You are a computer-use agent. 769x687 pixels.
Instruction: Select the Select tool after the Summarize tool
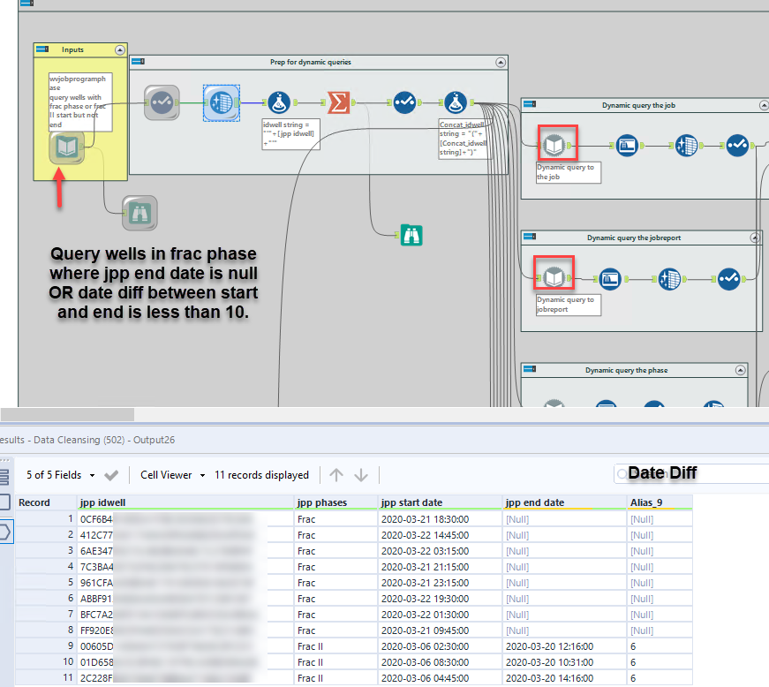[405, 102]
